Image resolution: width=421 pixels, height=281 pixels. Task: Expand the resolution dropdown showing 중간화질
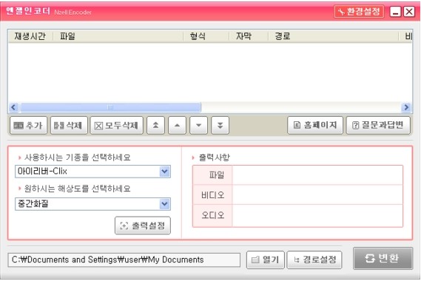pos(164,204)
